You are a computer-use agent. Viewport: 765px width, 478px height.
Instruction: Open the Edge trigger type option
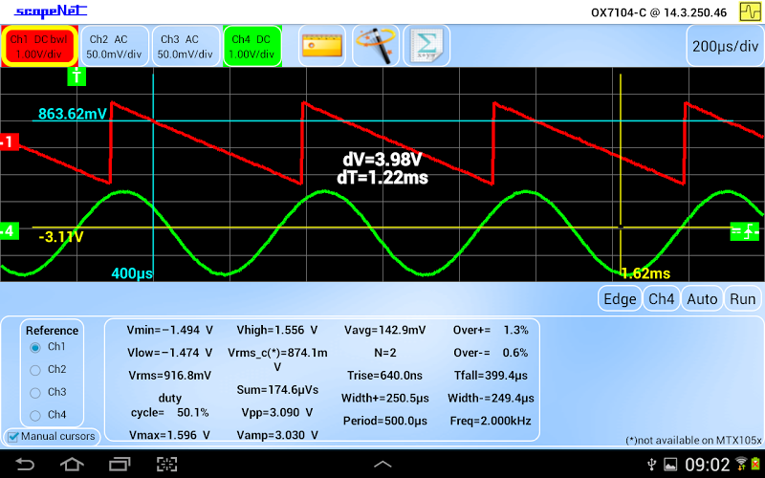tap(620, 298)
